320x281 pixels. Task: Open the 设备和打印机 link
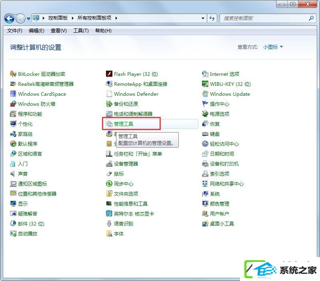[x=224, y=164]
